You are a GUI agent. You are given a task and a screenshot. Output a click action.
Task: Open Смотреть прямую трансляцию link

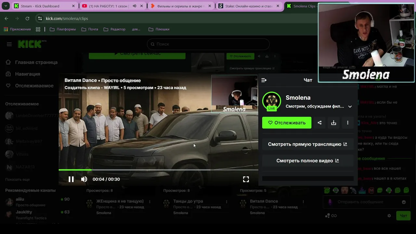click(307, 144)
